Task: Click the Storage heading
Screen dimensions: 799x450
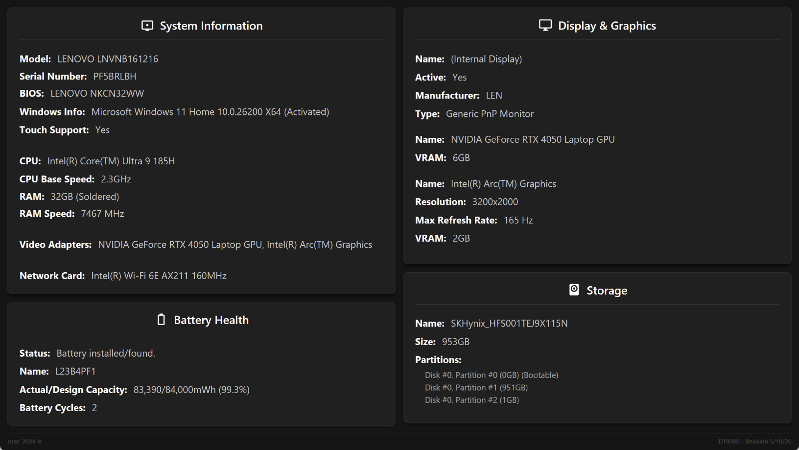Action: pos(607,291)
